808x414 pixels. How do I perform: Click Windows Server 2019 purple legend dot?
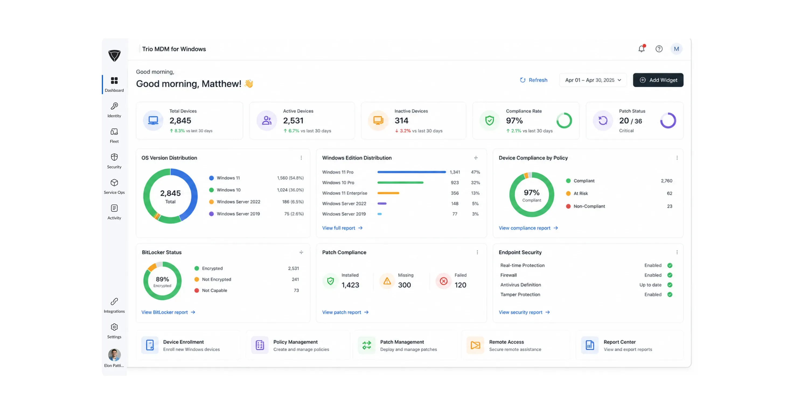[x=211, y=214]
